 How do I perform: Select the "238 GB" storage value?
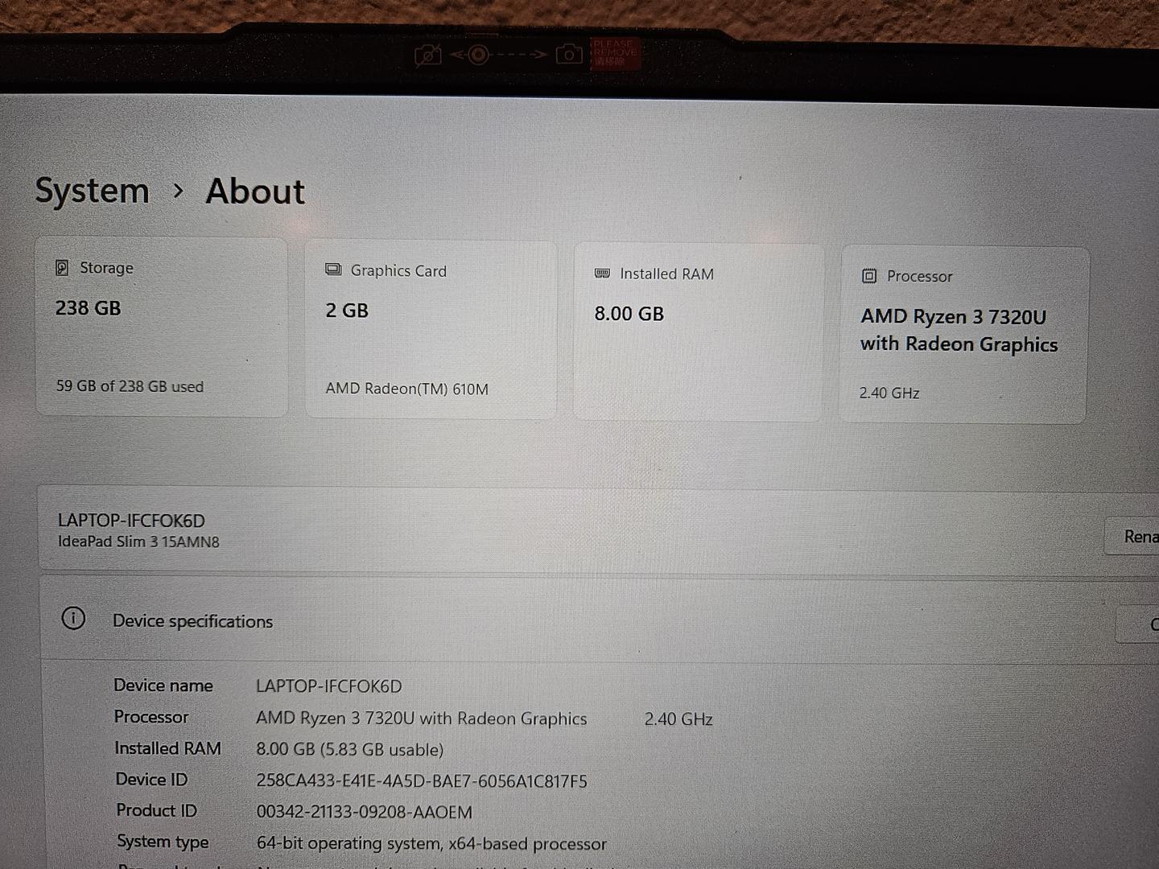[88, 308]
